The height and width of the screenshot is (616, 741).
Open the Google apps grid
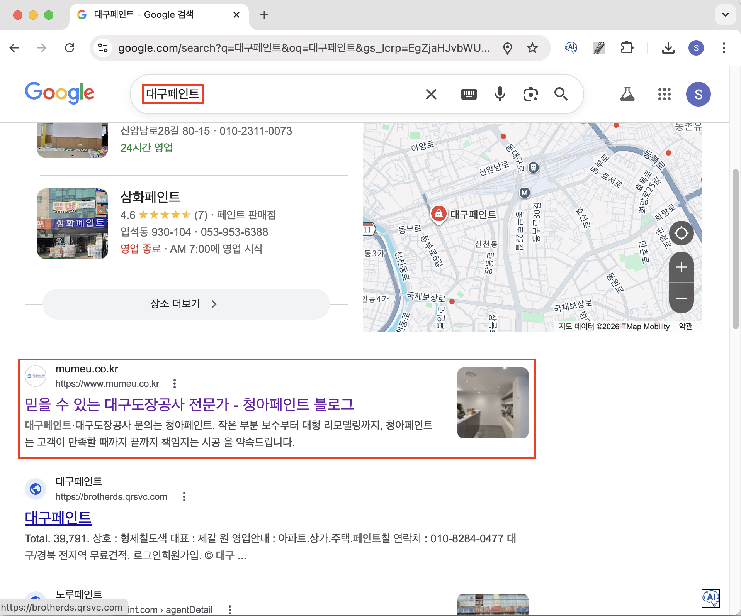pos(664,94)
